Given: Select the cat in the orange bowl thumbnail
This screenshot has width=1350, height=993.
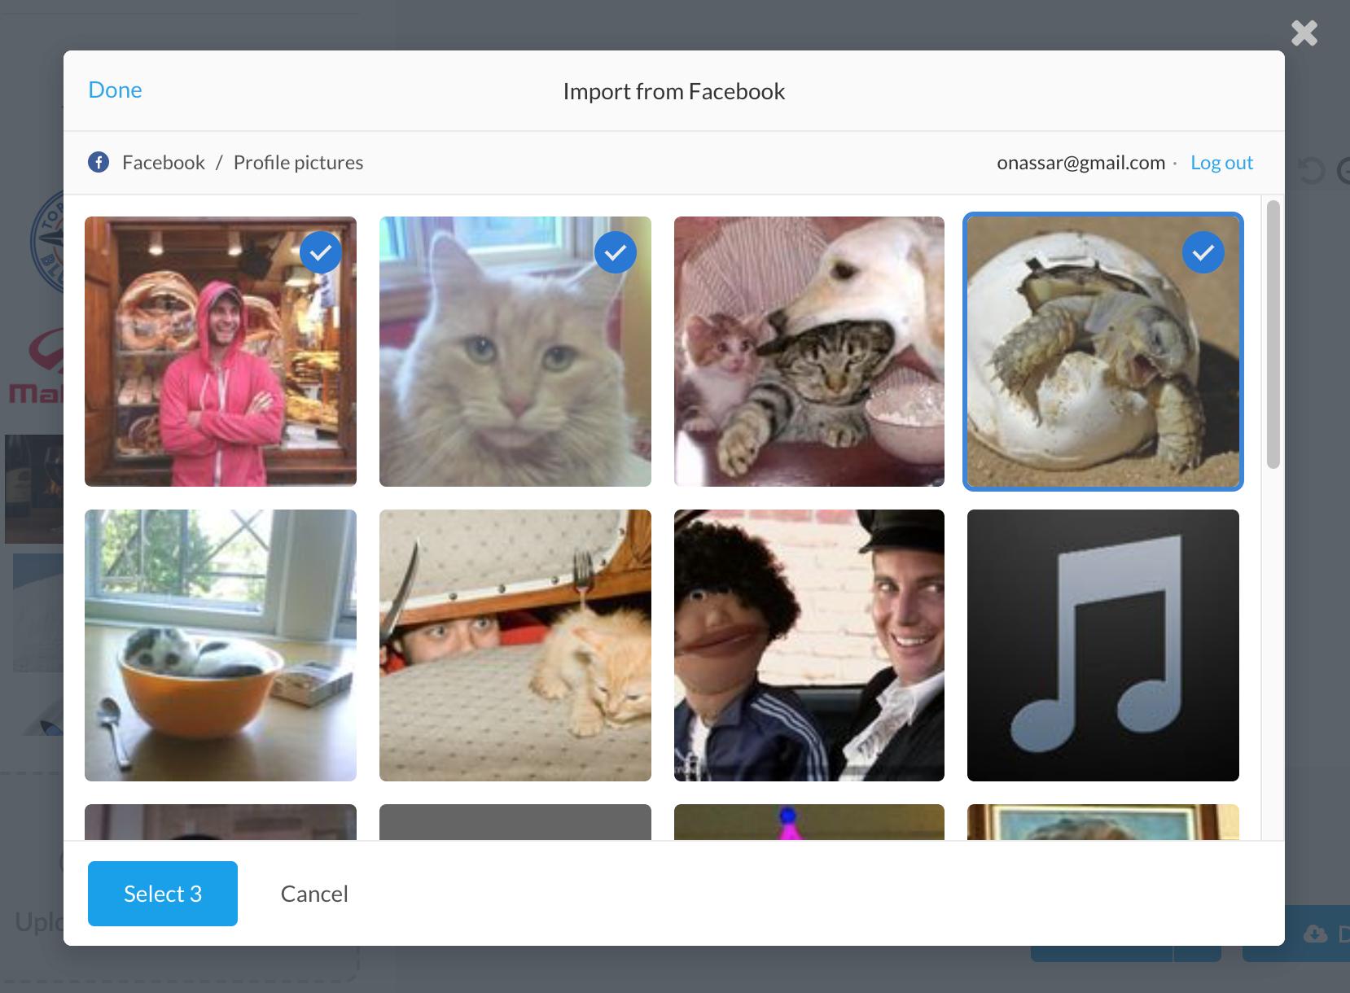Looking at the screenshot, I should [221, 644].
